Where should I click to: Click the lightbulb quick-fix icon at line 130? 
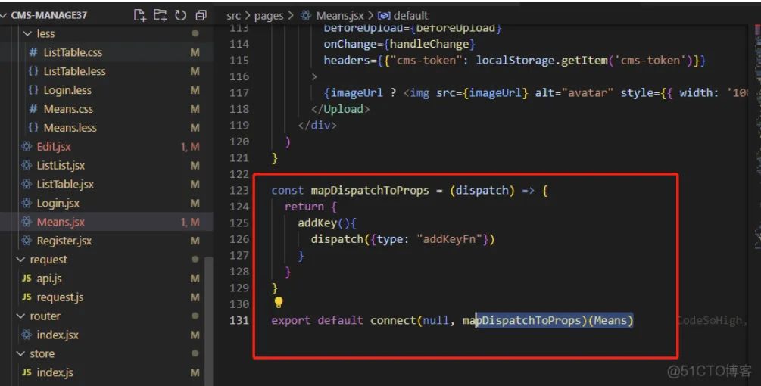coord(279,303)
